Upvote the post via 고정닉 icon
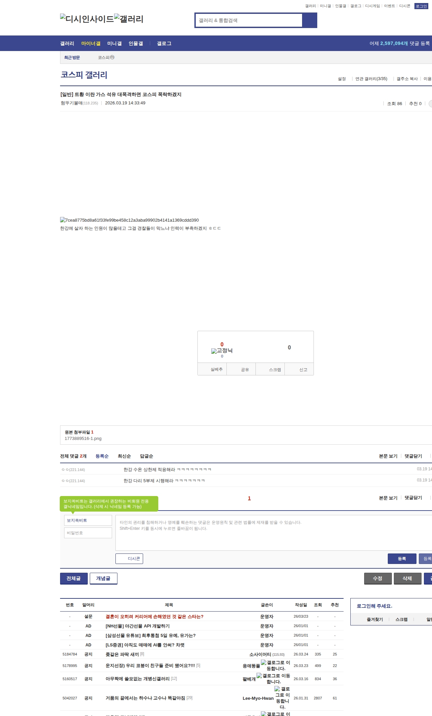The width and height of the screenshot is (432, 716). (222, 351)
